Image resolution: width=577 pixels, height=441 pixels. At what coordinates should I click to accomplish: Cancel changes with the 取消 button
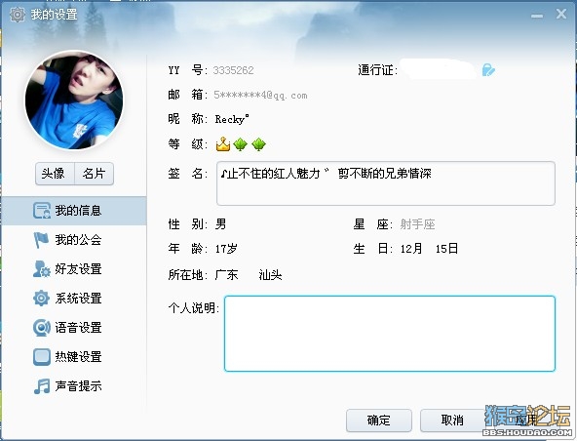pos(452,420)
